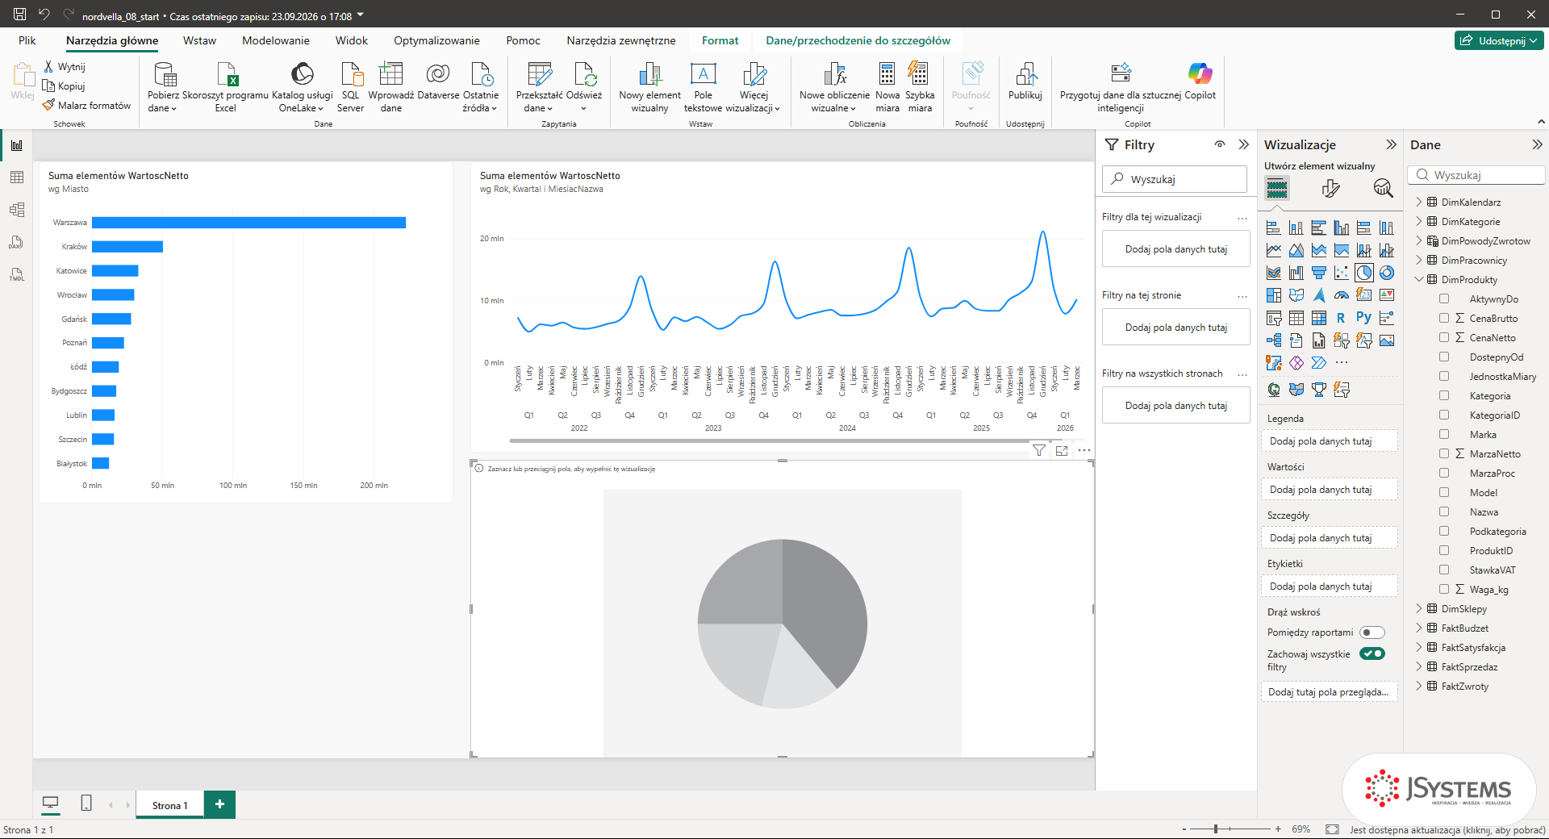
Task: Expand the DimSklepy table
Action: coord(1419,609)
